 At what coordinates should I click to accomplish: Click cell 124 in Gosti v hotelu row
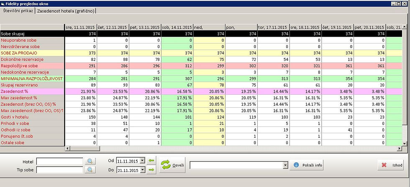(209, 117)
